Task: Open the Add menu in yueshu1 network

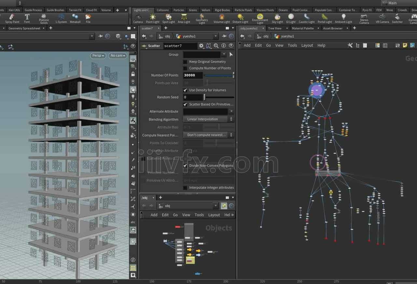Action: click(247, 46)
